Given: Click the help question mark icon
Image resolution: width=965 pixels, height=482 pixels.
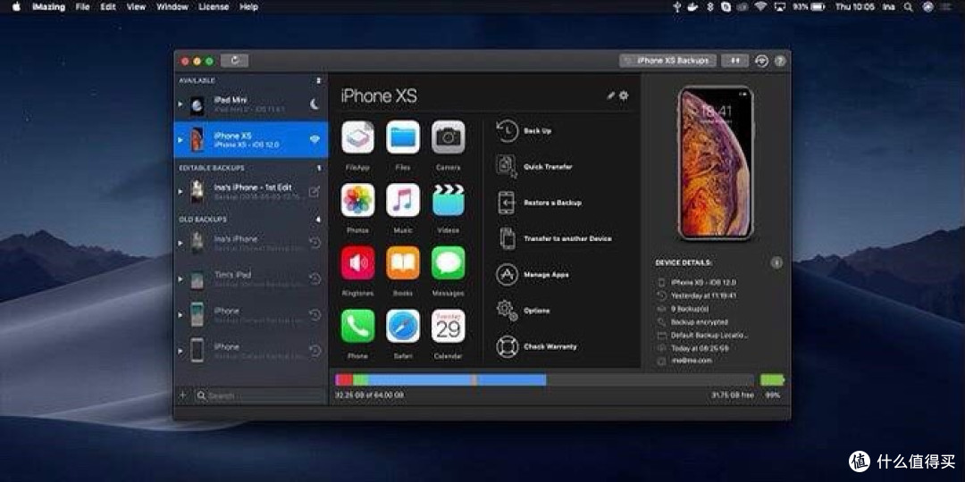Looking at the screenshot, I should [x=780, y=61].
